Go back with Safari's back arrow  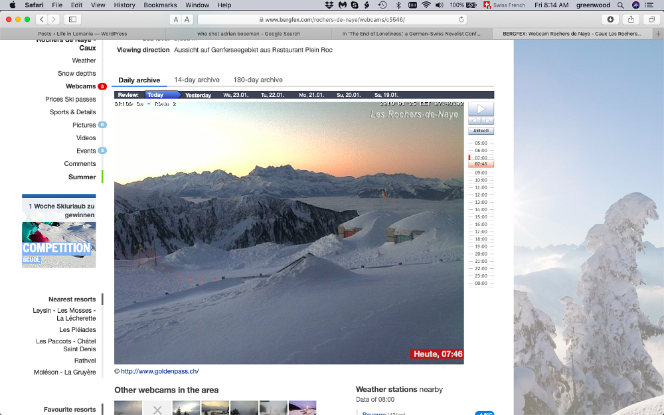tap(42, 19)
